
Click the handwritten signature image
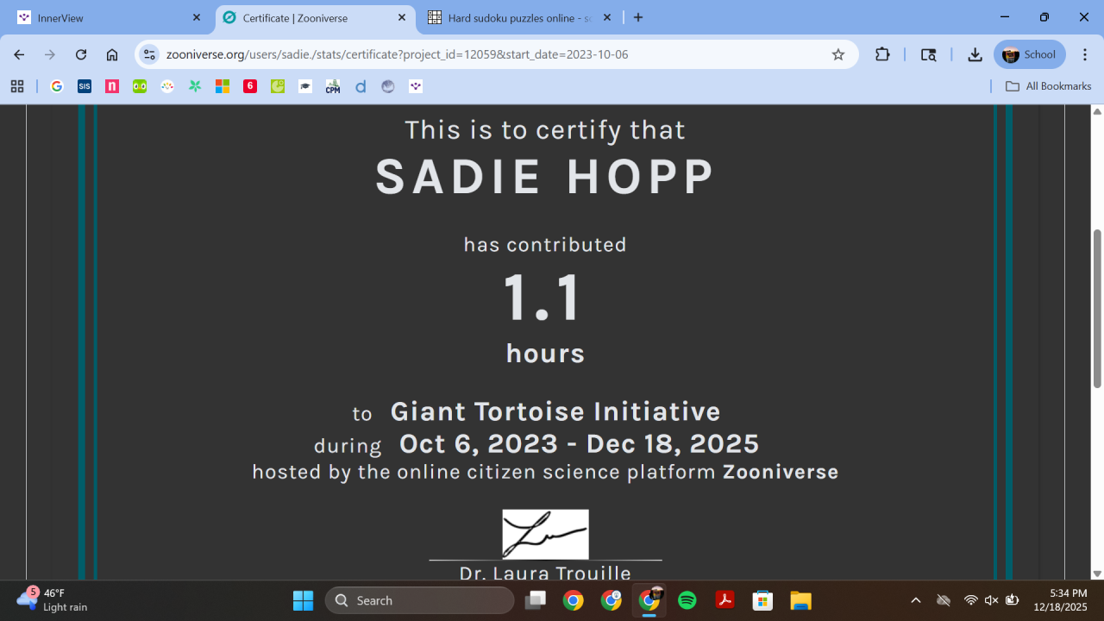coord(546,534)
